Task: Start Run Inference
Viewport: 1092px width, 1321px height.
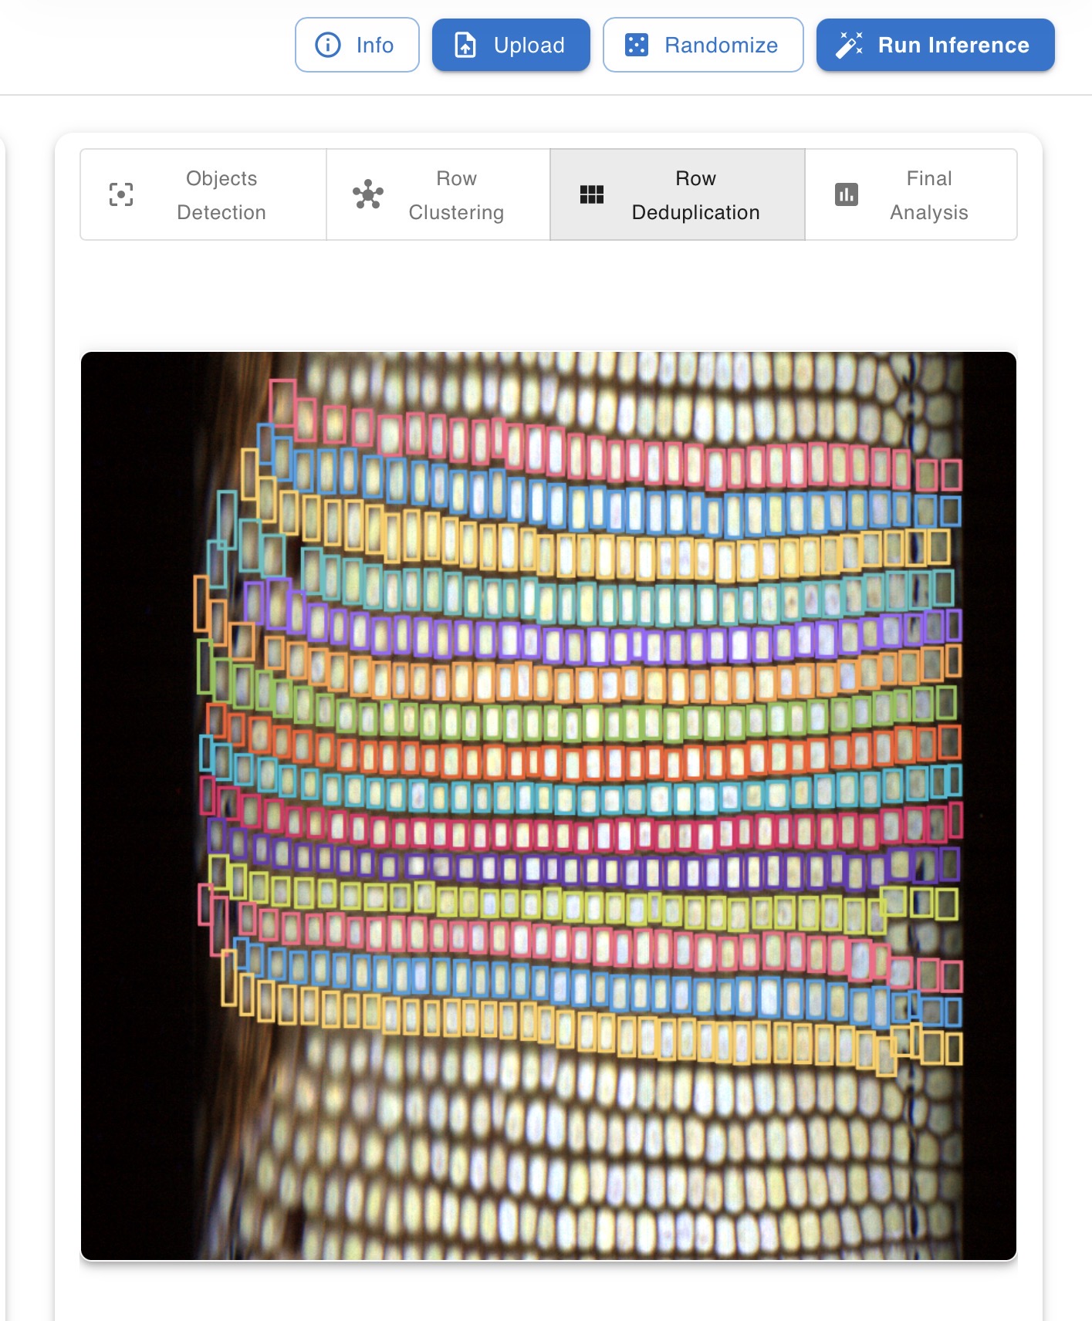Action: click(x=935, y=45)
